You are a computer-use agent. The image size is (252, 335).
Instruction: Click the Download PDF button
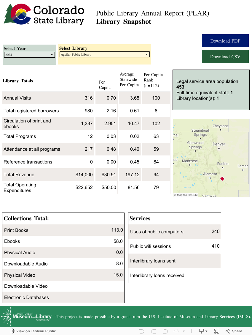pos(225,41)
